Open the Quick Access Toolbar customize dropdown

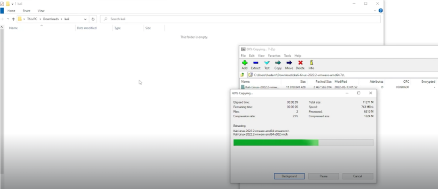12,4
